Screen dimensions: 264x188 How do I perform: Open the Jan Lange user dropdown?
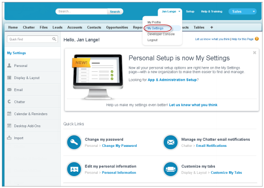coord(171,11)
